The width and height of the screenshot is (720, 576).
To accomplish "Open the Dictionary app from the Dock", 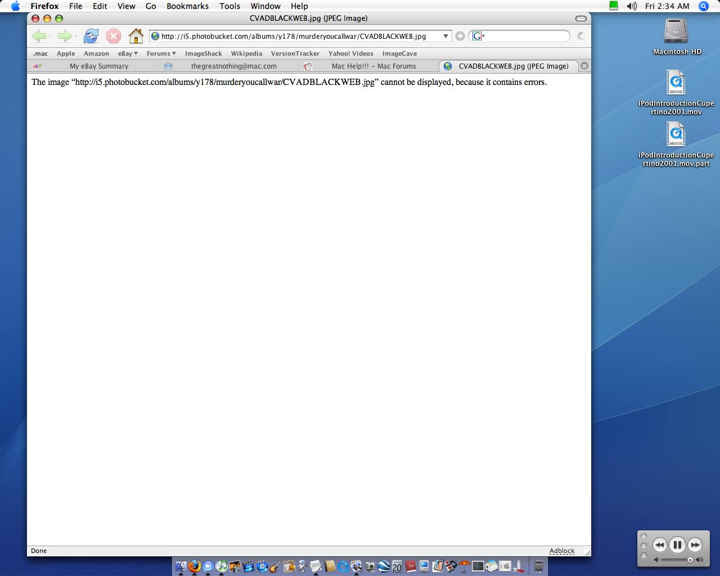I will [411, 566].
